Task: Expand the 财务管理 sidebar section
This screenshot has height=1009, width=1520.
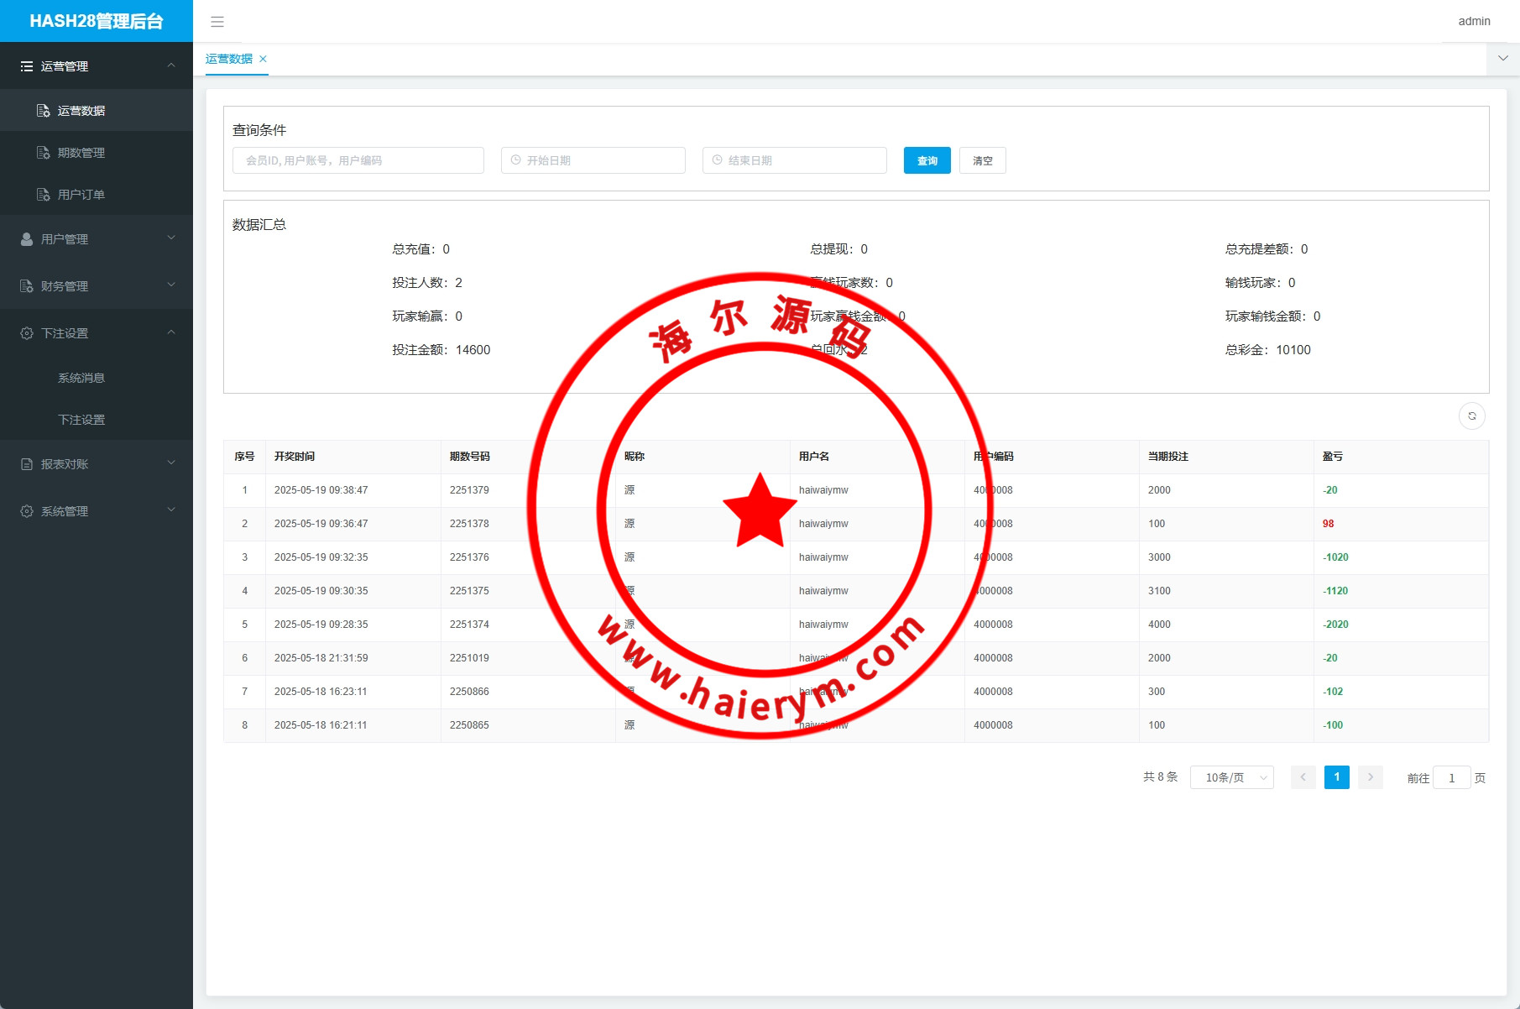Action: (96, 286)
